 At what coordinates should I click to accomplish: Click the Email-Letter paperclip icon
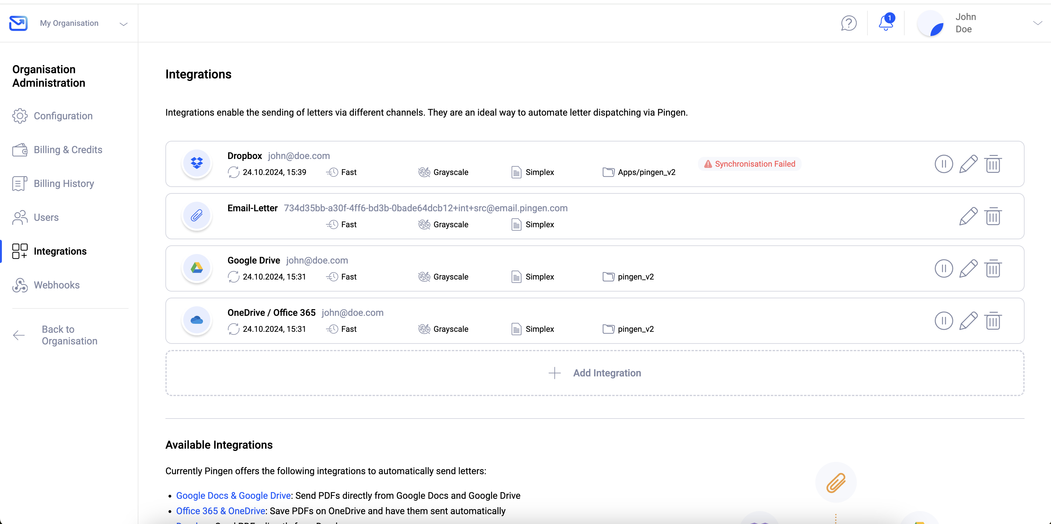(x=197, y=216)
